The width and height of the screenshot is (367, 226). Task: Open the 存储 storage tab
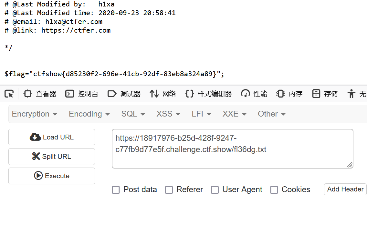click(x=325, y=94)
